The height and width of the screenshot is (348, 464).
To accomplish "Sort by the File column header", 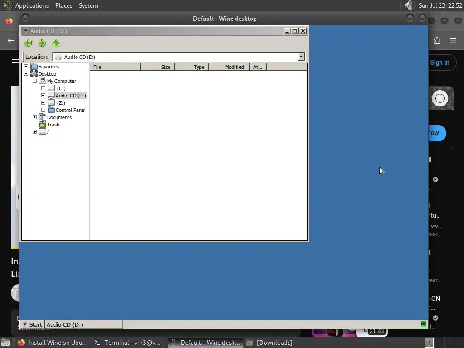I will 115,67.
